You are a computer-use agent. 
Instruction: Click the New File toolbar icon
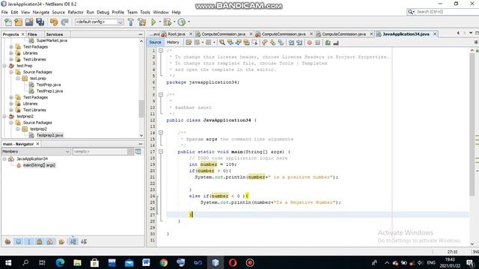8,22
